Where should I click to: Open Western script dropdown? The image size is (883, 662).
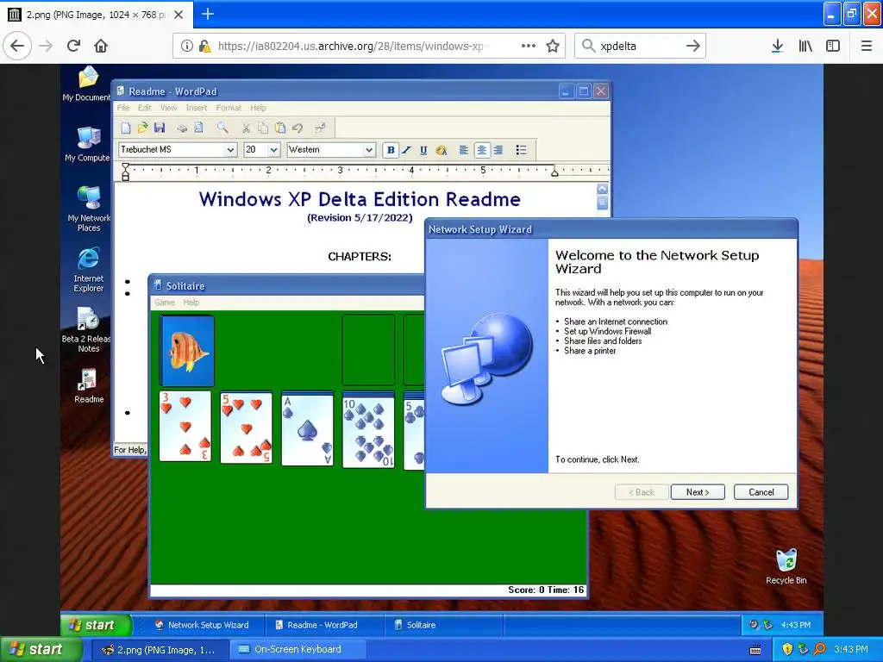[369, 150]
